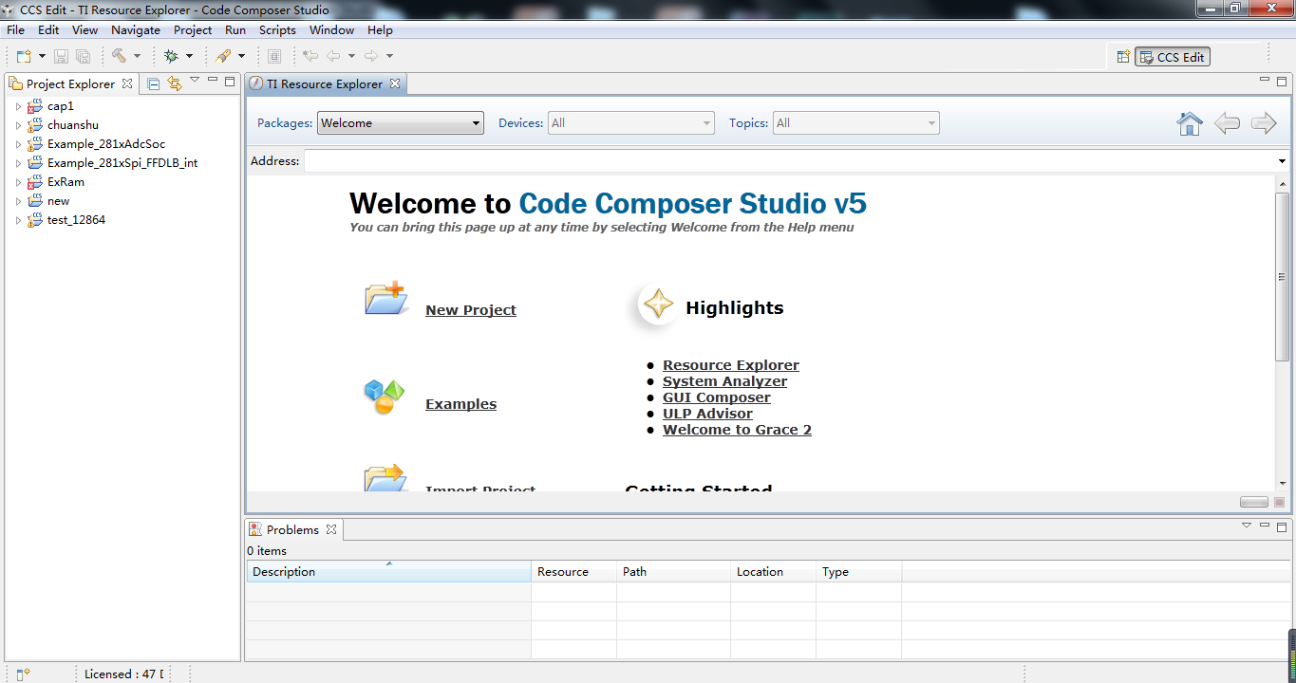Click the Home icon in Resource Explorer
Viewport: 1296px width, 683px height.
tap(1189, 123)
